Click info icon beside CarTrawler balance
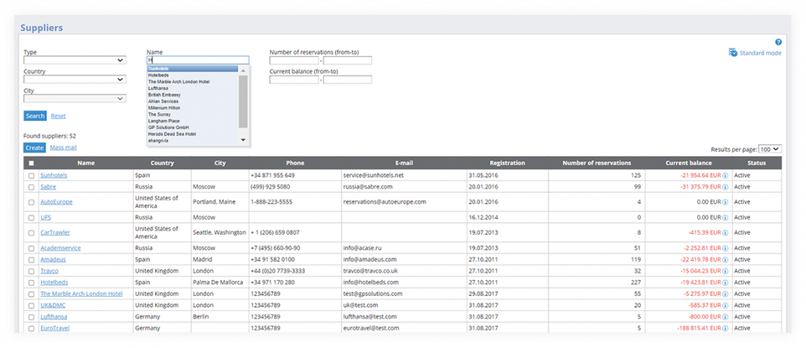806x348 pixels. 725,232
